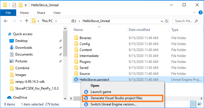Open the Help question mark icon
Viewport: 204px width, 108px height.
(x=201, y=12)
